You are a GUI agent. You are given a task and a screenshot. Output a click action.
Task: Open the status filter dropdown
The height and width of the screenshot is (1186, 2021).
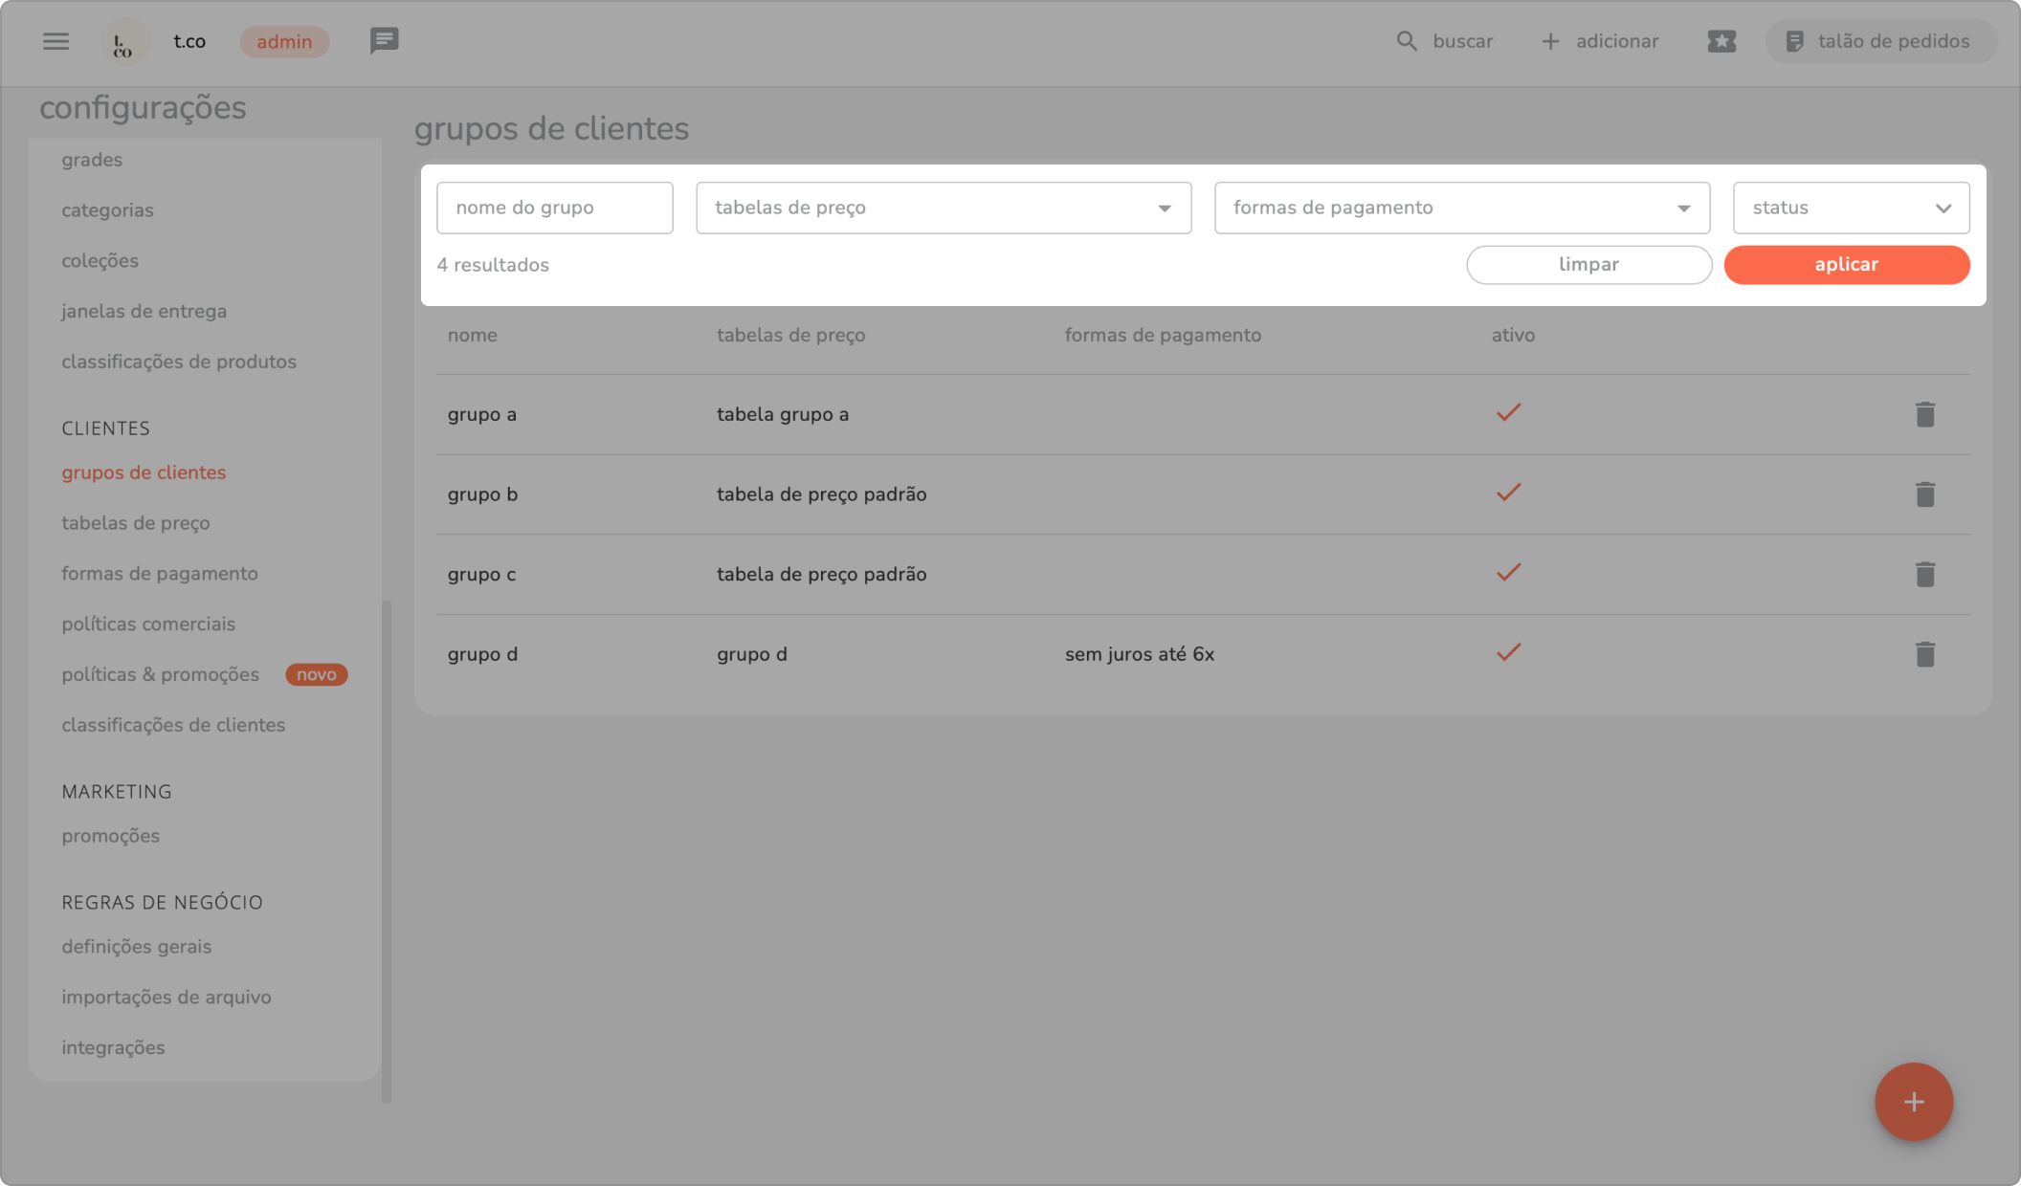pos(1850,208)
